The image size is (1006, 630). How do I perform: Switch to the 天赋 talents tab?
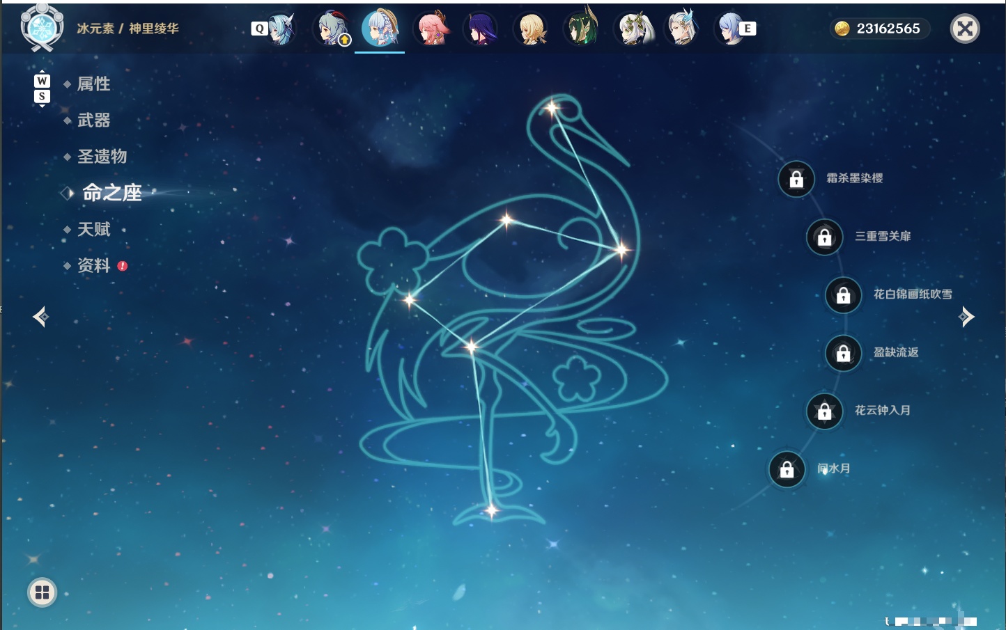tap(93, 229)
